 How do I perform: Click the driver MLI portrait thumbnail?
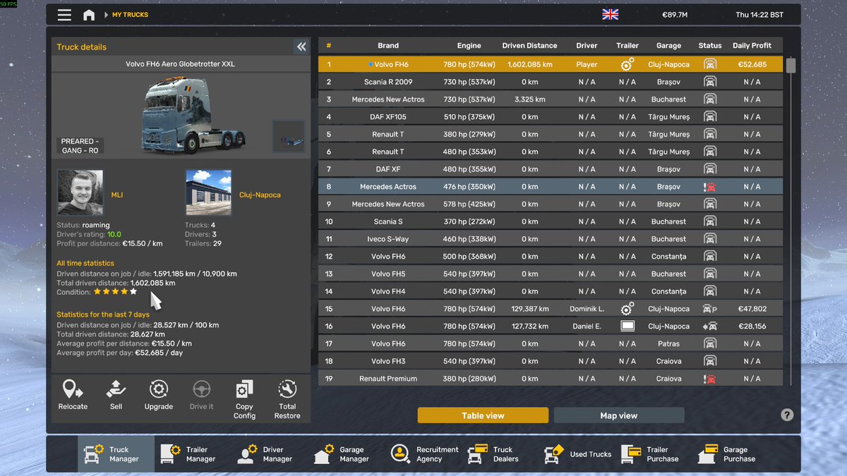(x=80, y=193)
